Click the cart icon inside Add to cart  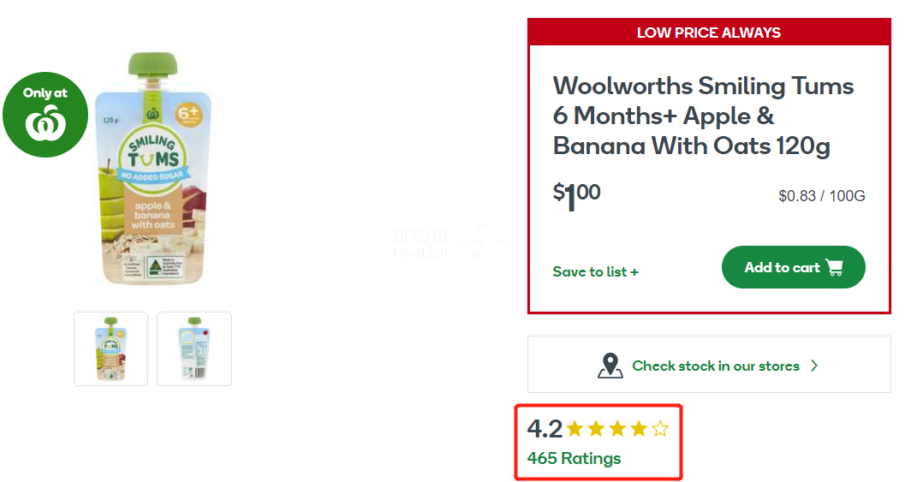[835, 267]
